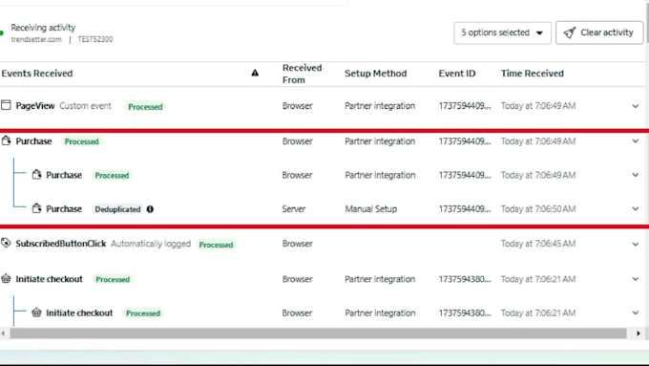Expand the top-level Purchase row chevron
649x366 pixels.
(636, 141)
